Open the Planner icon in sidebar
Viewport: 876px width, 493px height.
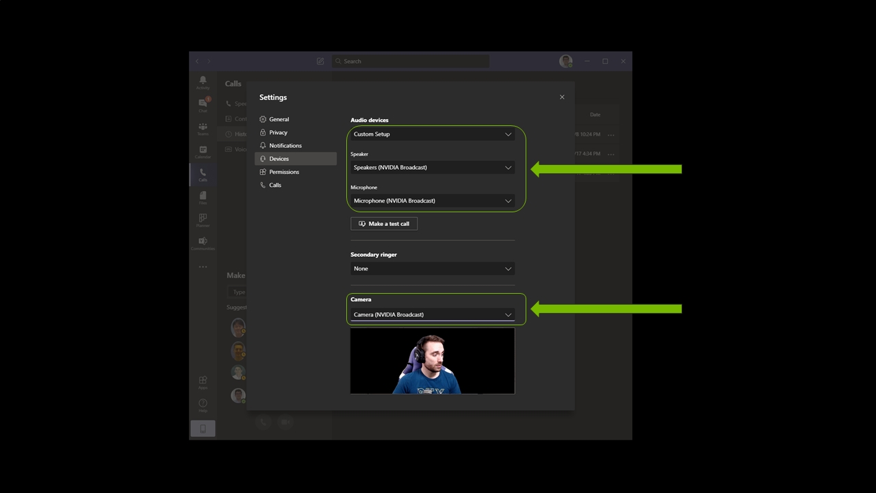coord(203,220)
